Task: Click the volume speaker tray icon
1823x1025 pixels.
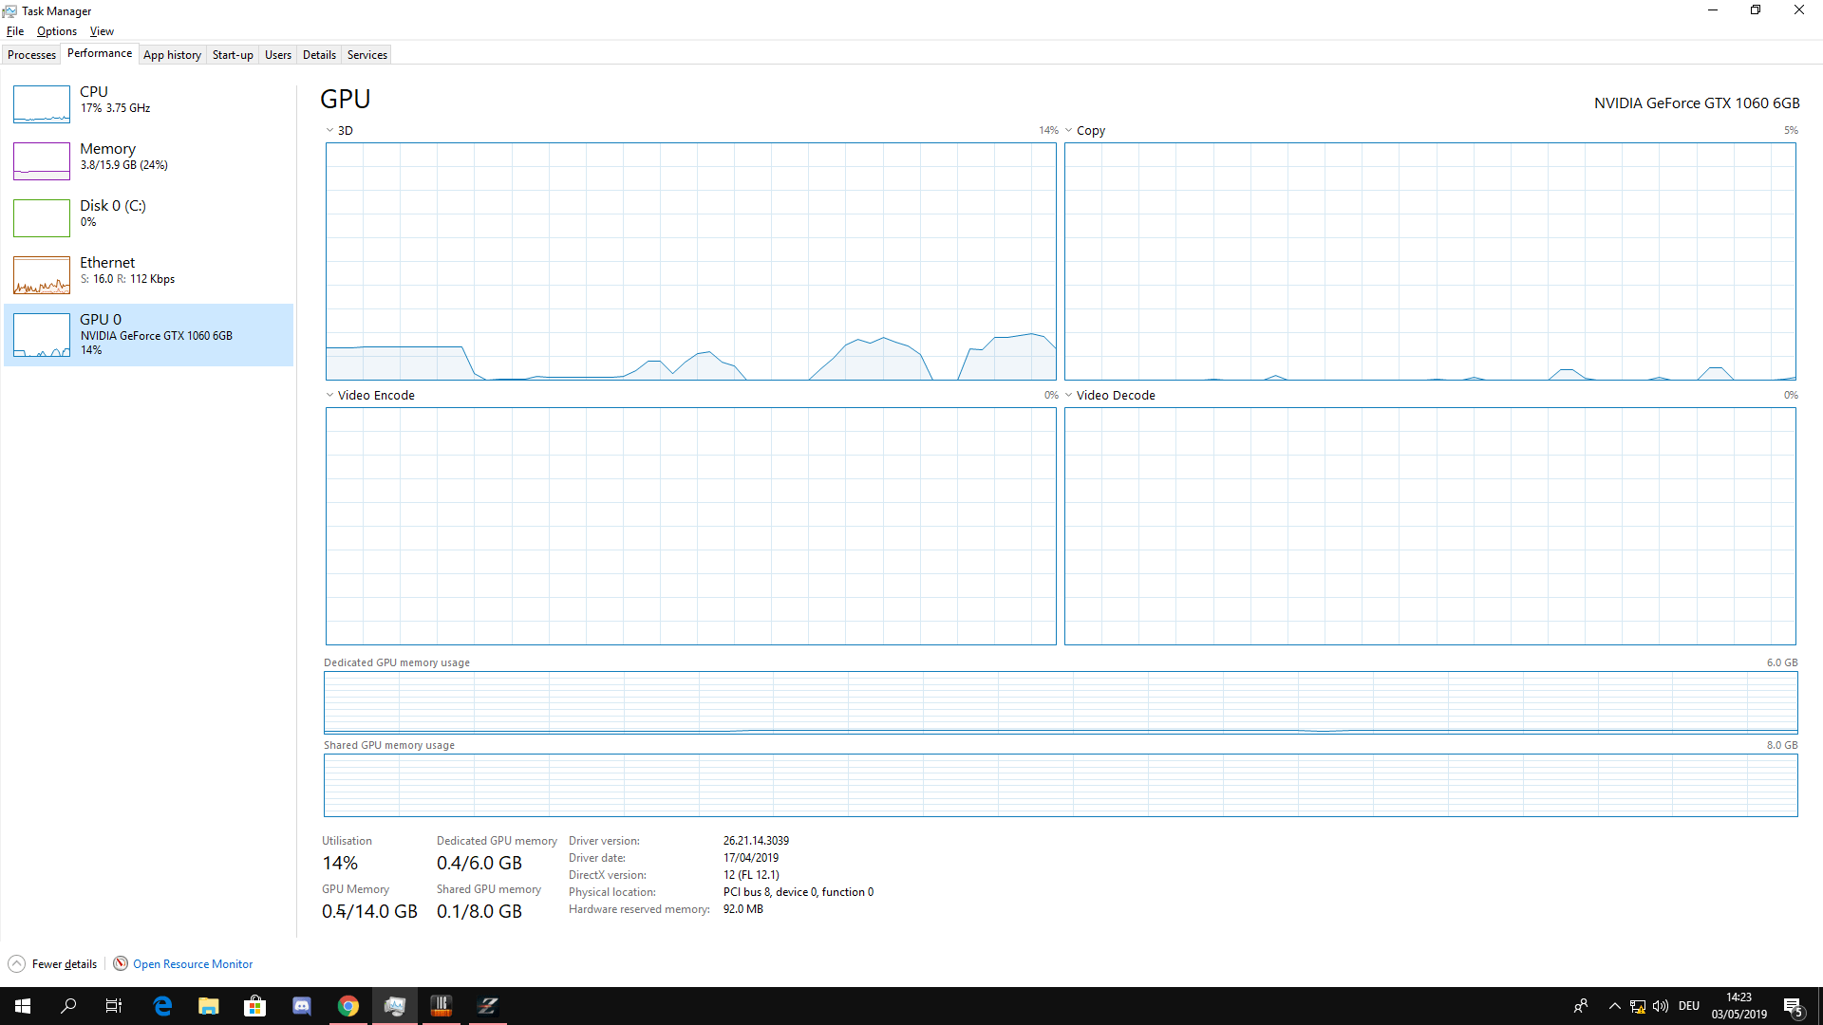Action: coord(1660,1006)
